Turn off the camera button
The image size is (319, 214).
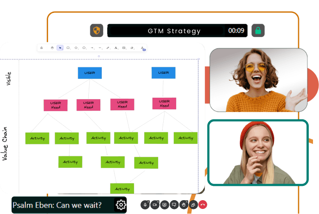[x=154, y=205]
